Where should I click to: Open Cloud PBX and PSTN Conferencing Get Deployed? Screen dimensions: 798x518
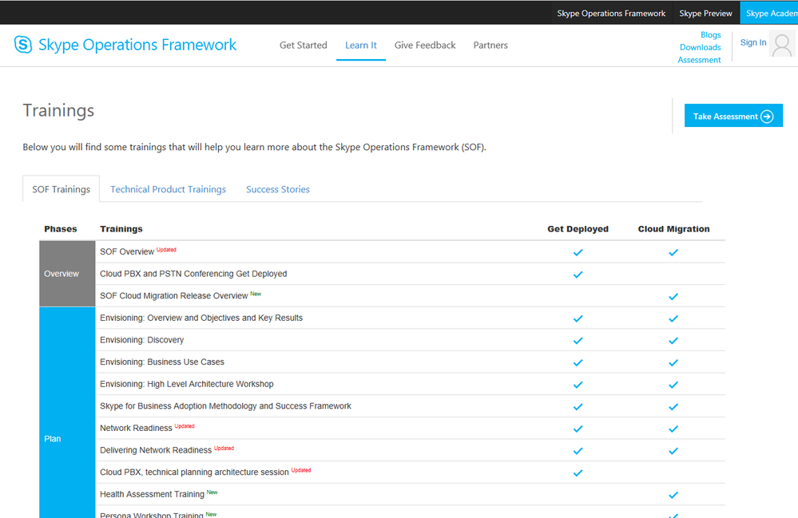[193, 274]
